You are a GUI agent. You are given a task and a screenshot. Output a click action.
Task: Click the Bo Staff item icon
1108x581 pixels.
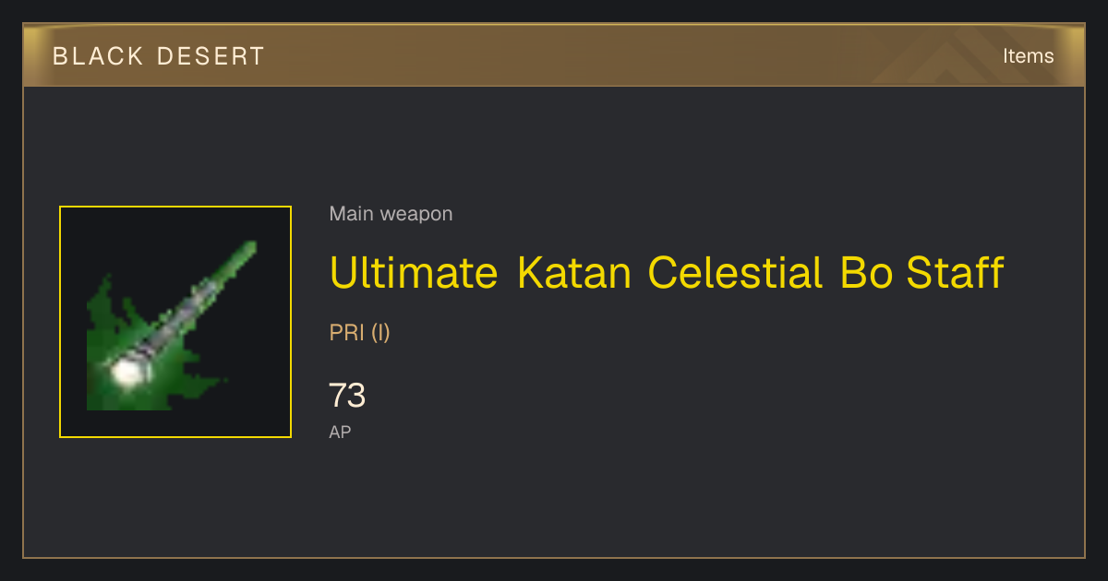[x=175, y=322]
